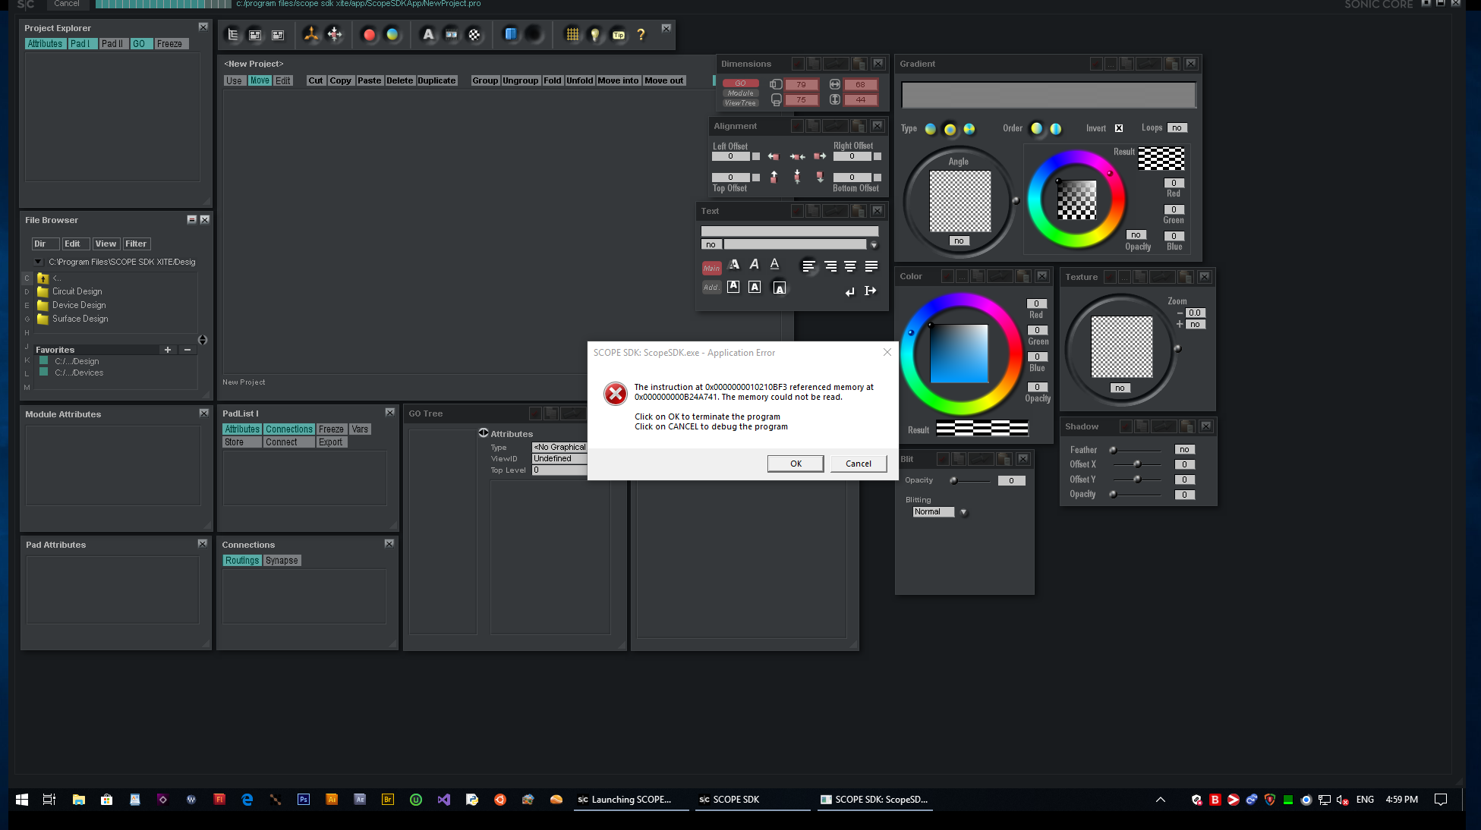Screen dimensions: 1481x830
Task: Switch to the Synapse tab in Connections
Action: click(x=282, y=561)
